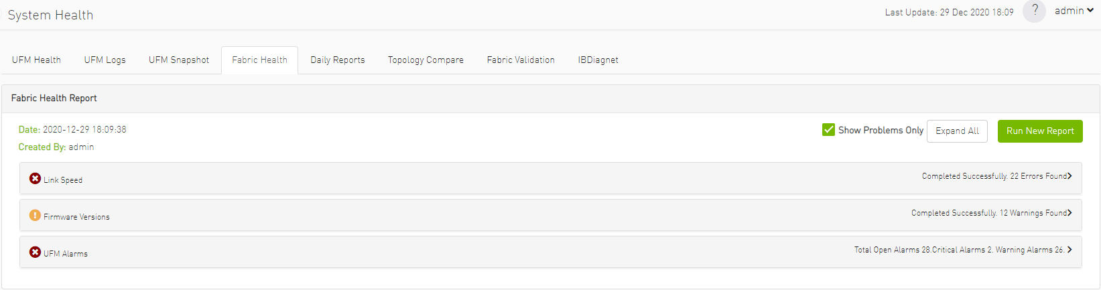Switch to UFM Health tab

pyautogui.click(x=36, y=60)
